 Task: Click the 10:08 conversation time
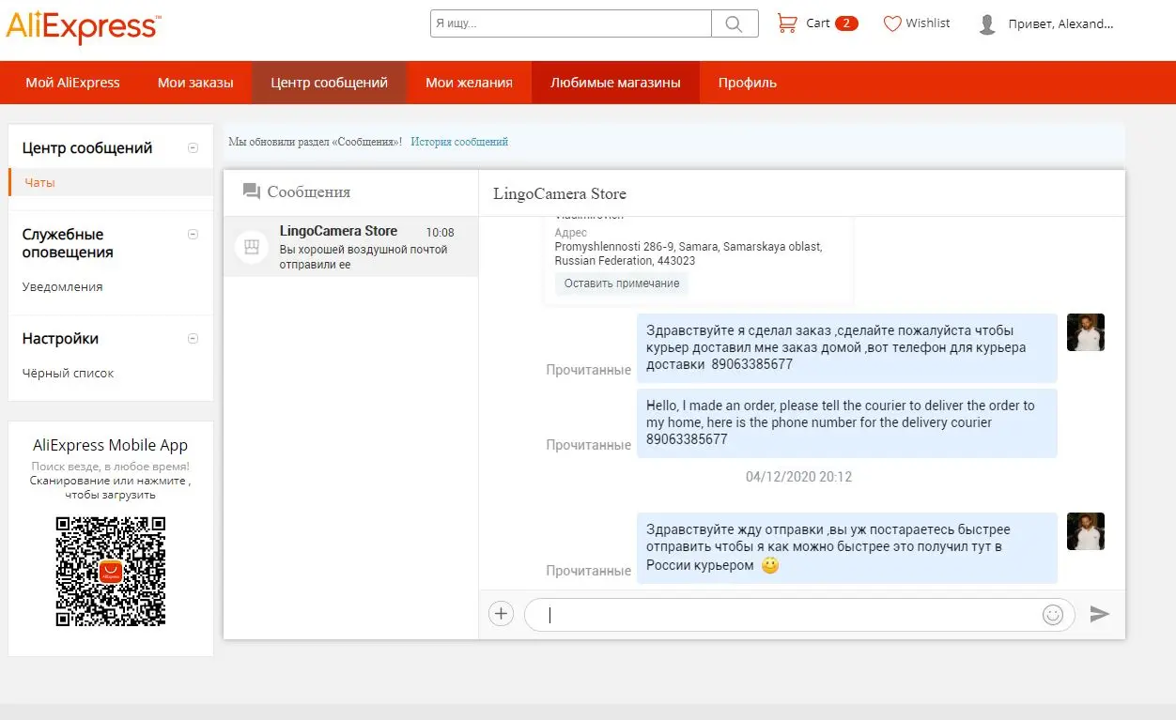[x=440, y=232]
